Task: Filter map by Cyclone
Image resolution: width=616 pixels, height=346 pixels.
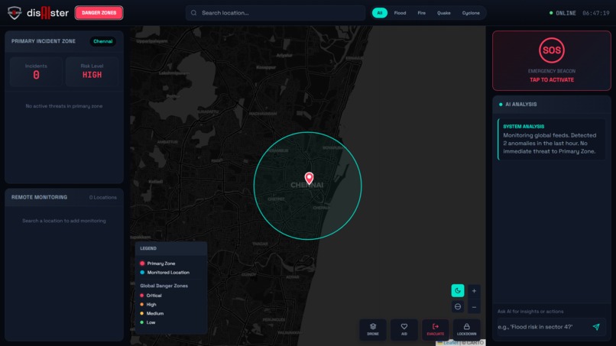Action: [471, 13]
